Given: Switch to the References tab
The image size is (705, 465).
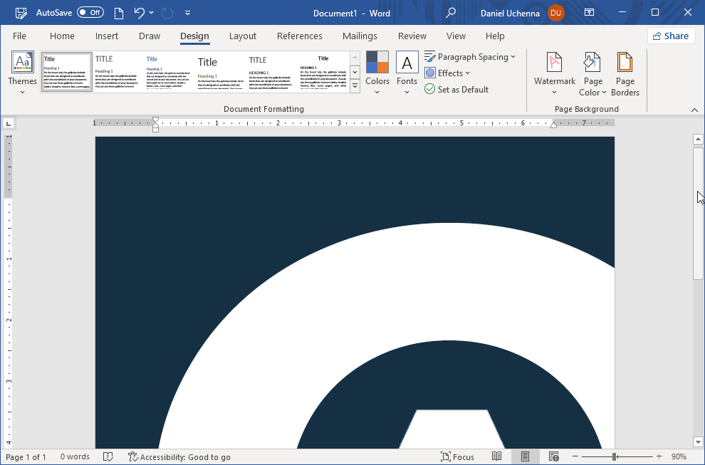Looking at the screenshot, I should tap(299, 36).
